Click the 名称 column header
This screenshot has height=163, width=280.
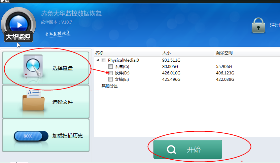pos(127,53)
